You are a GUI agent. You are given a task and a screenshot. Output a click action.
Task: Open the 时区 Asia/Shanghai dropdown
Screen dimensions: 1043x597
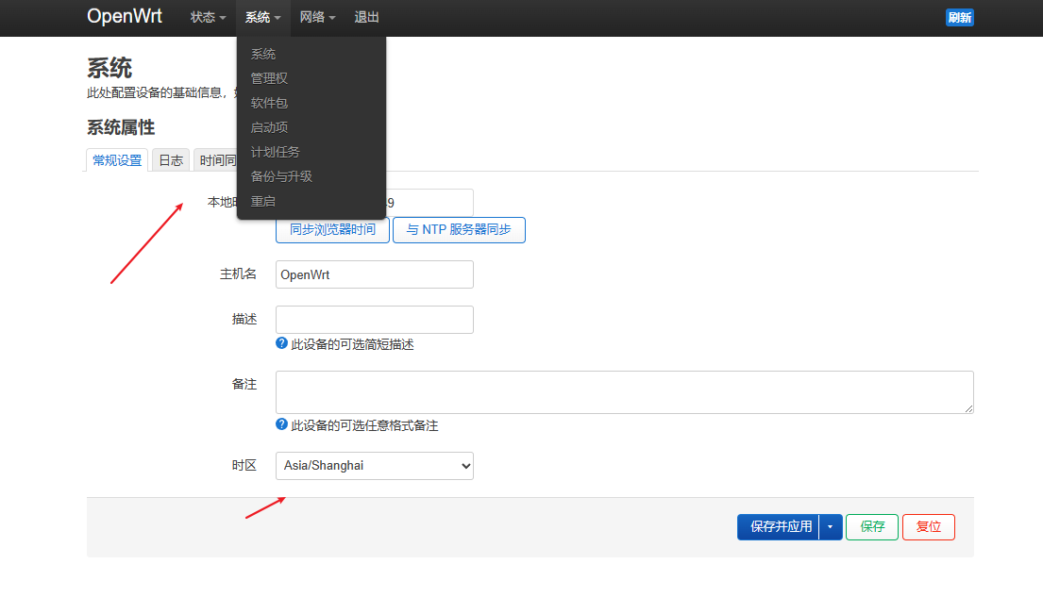[x=375, y=466]
